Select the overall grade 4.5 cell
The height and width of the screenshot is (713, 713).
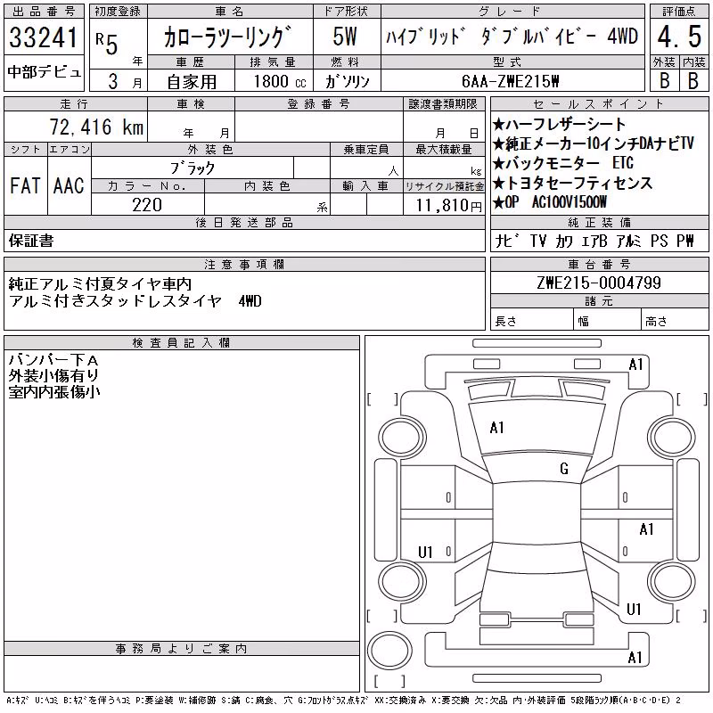click(679, 36)
